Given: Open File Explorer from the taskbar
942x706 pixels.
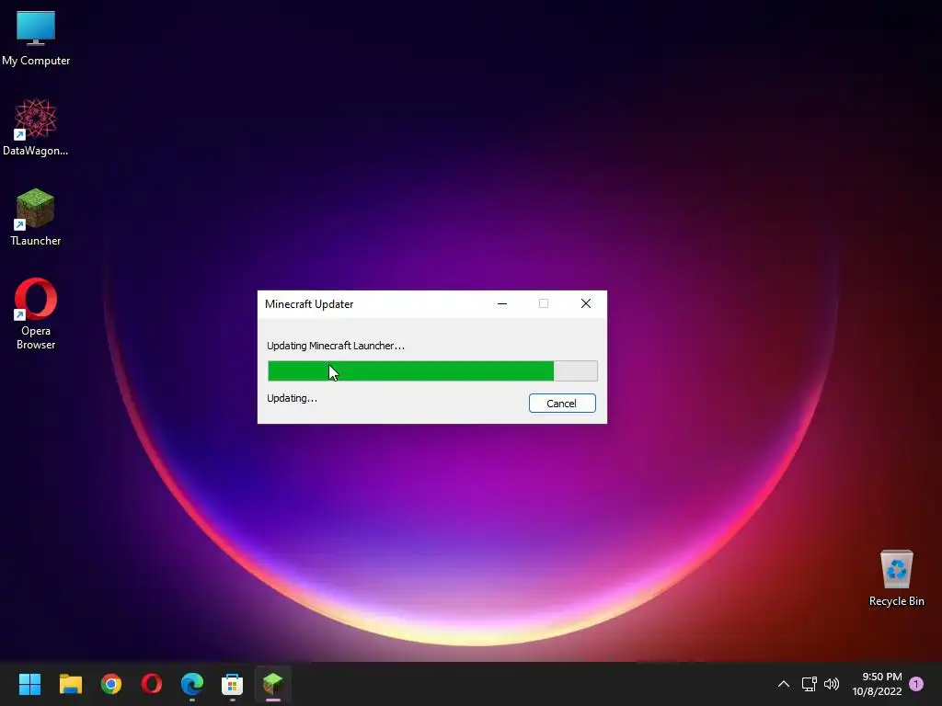Looking at the screenshot, I should (70, 684).
